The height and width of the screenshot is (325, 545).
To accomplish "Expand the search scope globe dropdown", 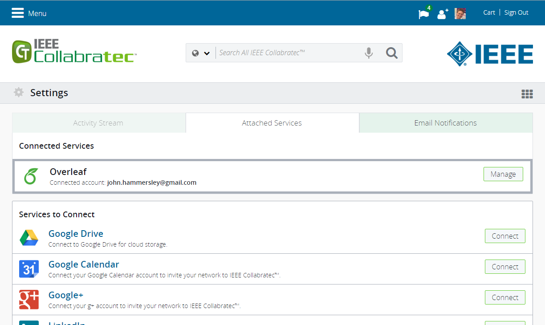I will [201, 53].
